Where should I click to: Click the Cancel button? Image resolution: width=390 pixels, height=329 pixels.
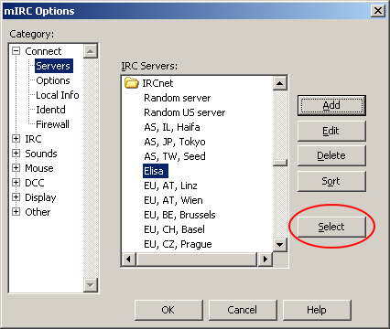[243, 310]
